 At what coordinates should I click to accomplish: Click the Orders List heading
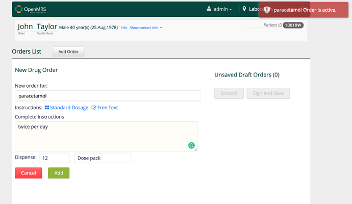[27, 52]
